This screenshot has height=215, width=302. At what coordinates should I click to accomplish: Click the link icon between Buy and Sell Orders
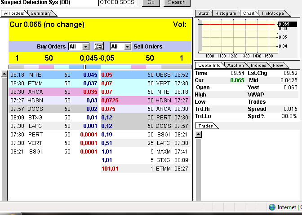pos(99,47)
